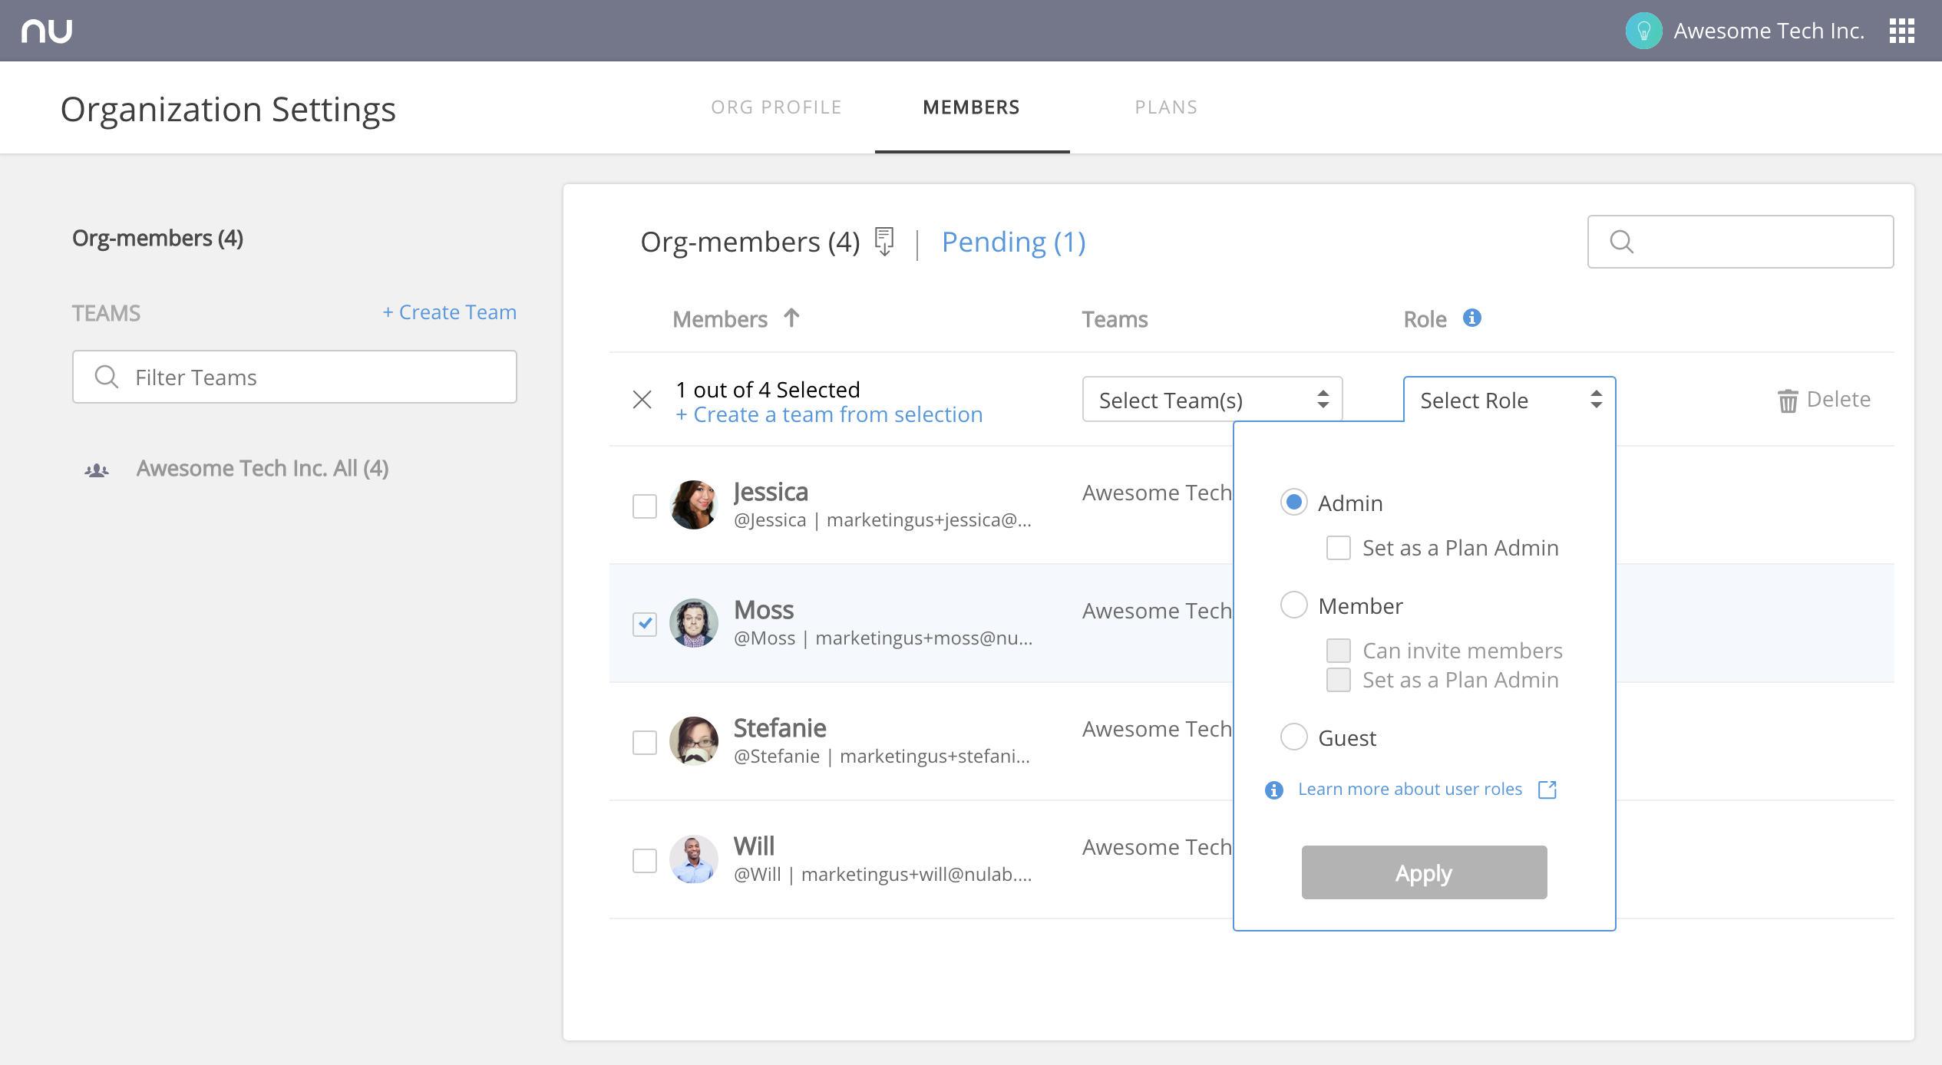
Task: Click the Awesome Tech Inc. organization name
Action: click(x=1769, y=31)
